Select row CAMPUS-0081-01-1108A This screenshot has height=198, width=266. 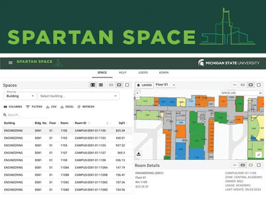pos(67,168)
